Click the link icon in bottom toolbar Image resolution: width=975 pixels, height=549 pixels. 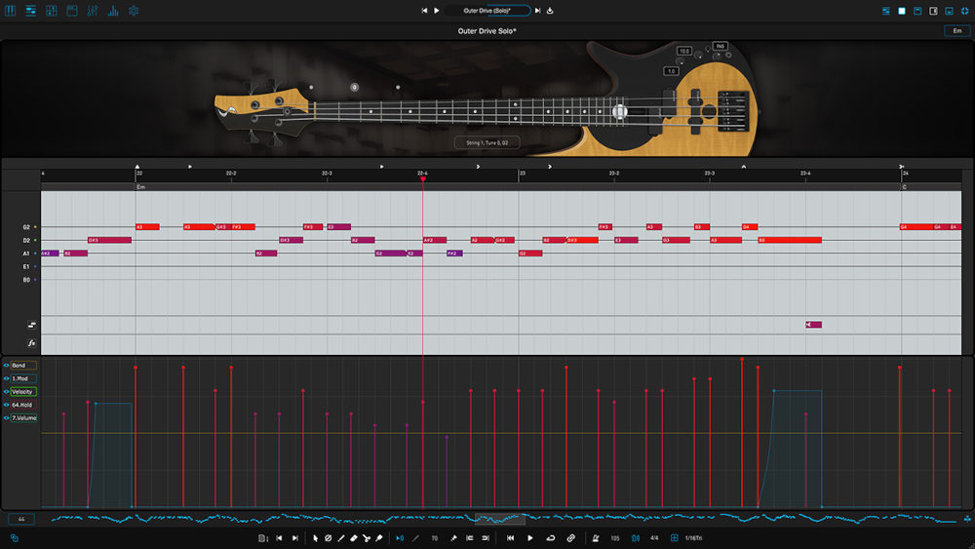click(571, 538)
